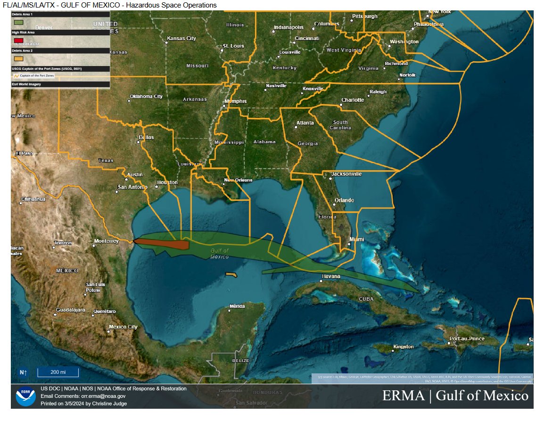This screenshot has height=421, width=544.
Task: Click the Captain of the Port Zones line symbol
Action: click(x=16, y=75)
